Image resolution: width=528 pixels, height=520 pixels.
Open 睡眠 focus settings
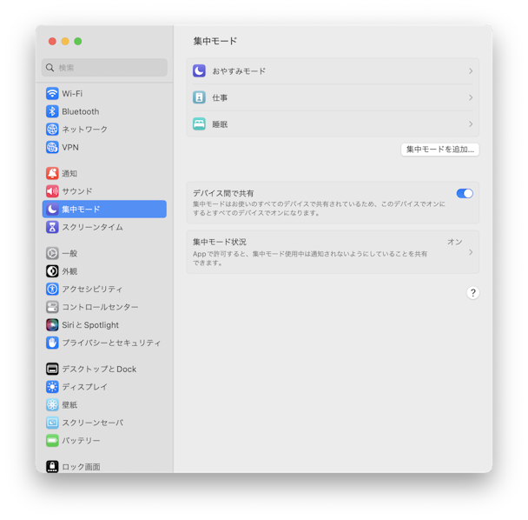(333, 124)
